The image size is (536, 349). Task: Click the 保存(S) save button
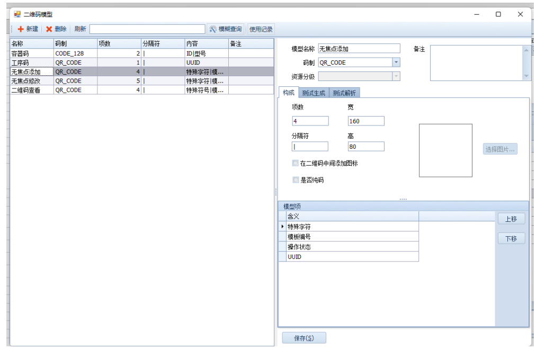tap(303, 338)
